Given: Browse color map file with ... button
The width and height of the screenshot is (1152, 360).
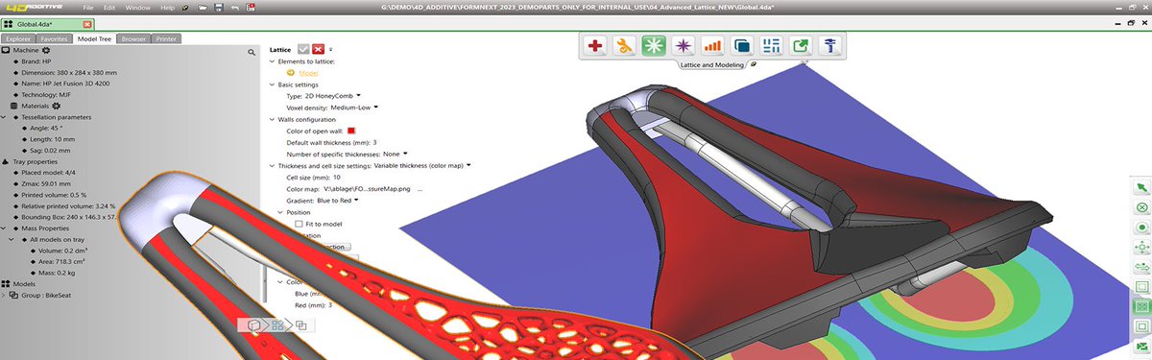Looking at the screenshot, I should click(420, 189).
